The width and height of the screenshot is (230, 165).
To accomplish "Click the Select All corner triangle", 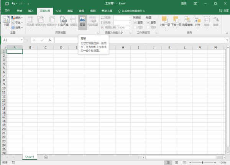I will [4, 48].
